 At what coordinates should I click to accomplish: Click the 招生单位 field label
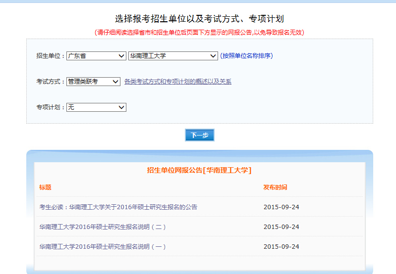pos(50,56)
